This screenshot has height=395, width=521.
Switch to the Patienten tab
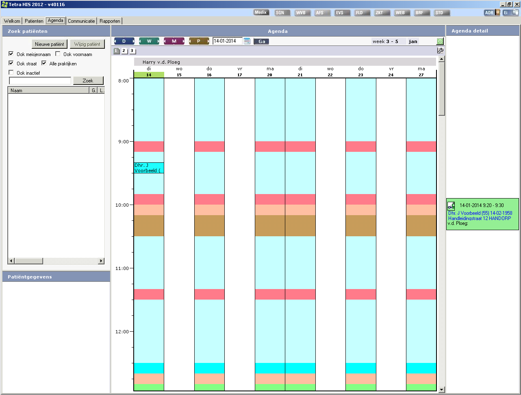click(34, 21)
